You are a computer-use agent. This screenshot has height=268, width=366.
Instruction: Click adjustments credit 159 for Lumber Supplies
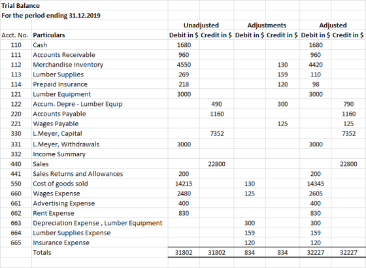pyautogui.click(x=282, y=75)
